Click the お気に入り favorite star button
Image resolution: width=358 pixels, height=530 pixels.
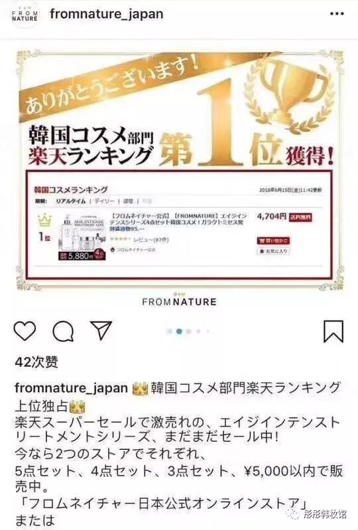[x=273, y=251]
